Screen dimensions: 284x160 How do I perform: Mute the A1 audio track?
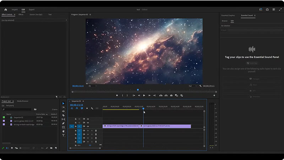[x=88, y=131]
